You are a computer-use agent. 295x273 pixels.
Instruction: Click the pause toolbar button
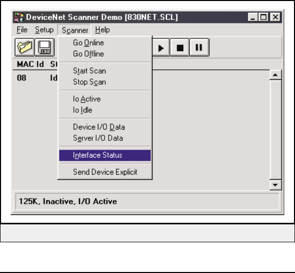[199, 48]
